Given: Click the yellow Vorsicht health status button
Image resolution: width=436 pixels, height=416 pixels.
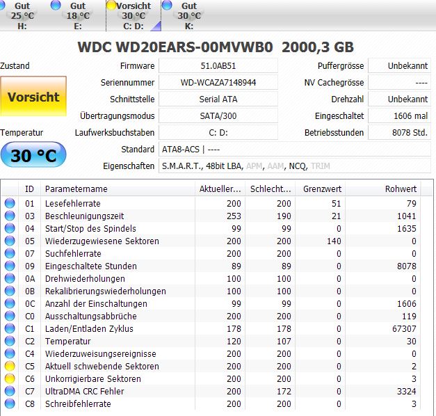Looking at the screenshot, I should click(x=33, y=96).
